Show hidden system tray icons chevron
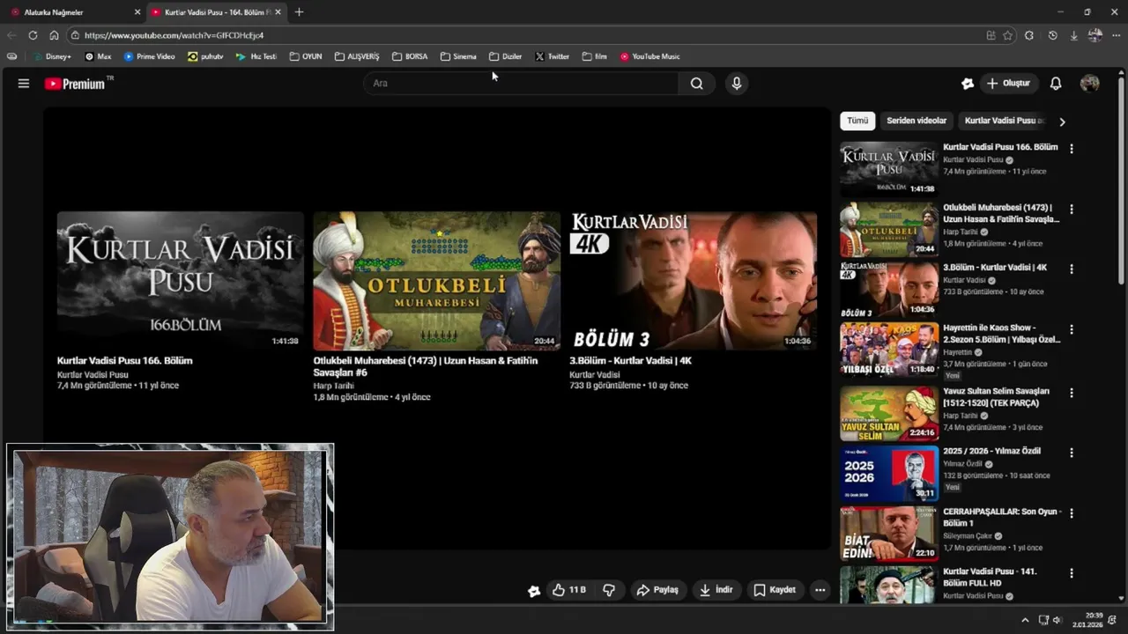1128x634 pixels. tap(1025, 620)
